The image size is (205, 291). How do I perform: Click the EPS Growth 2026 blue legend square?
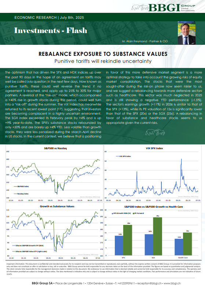click(x=112, y=213)
